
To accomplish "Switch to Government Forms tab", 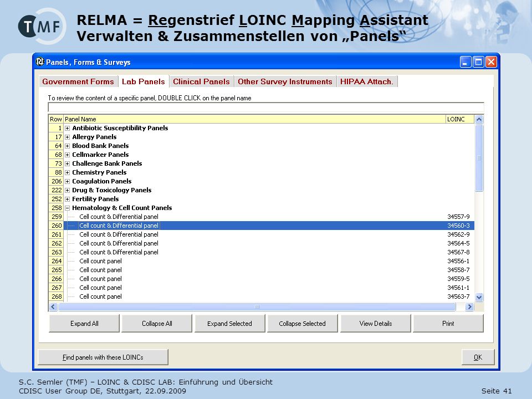I will (78, 81).
